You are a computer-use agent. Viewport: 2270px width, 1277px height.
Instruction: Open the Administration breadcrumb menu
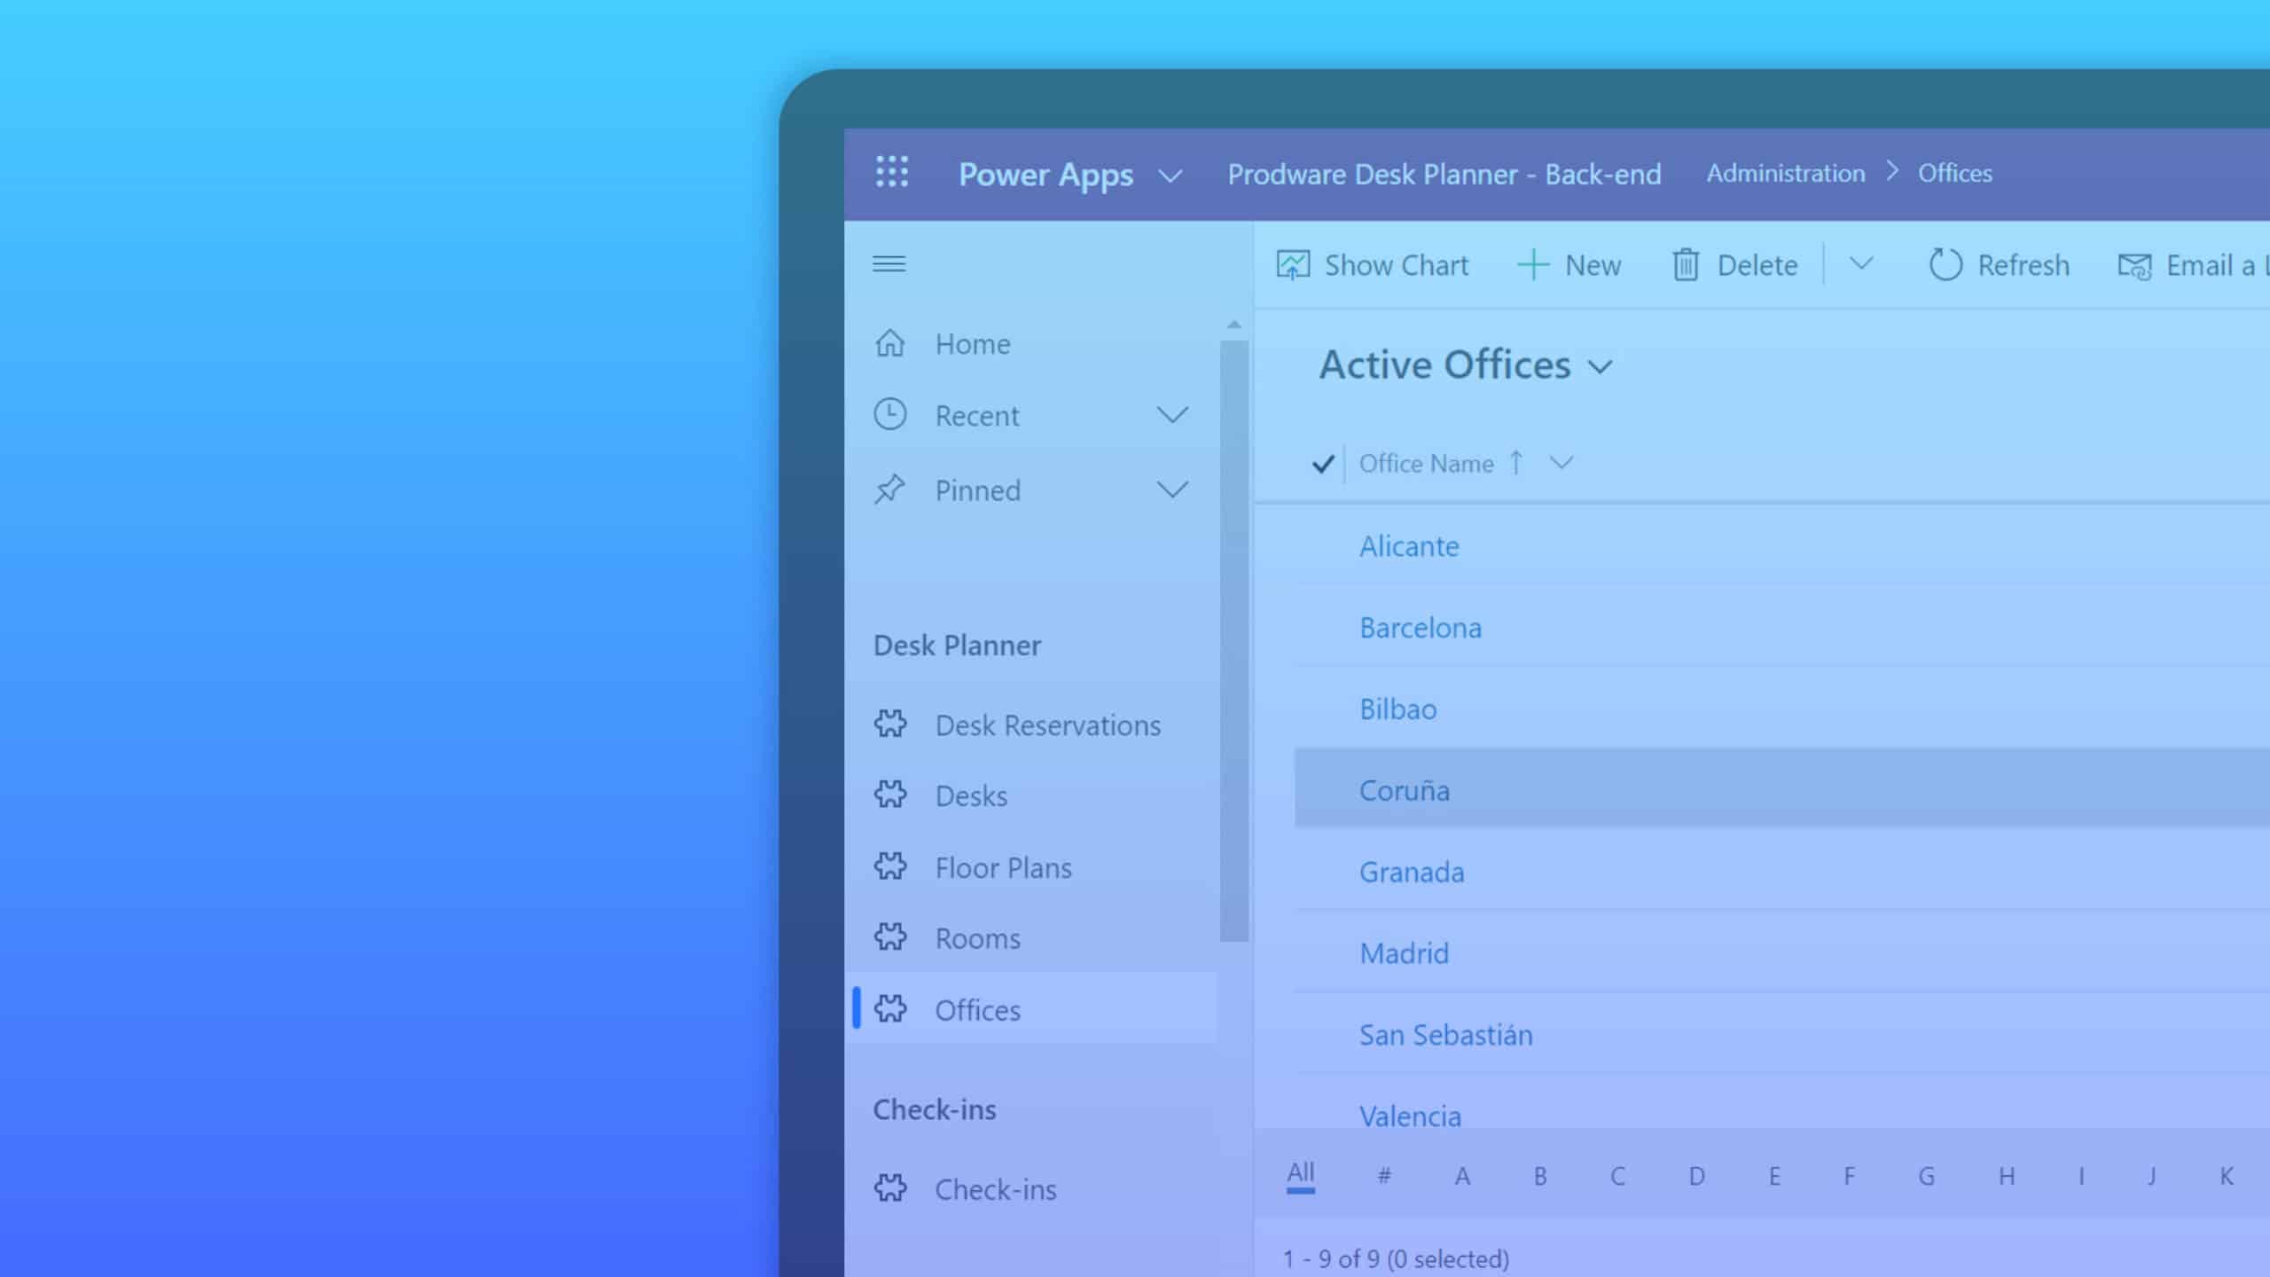coord(1786,173)
